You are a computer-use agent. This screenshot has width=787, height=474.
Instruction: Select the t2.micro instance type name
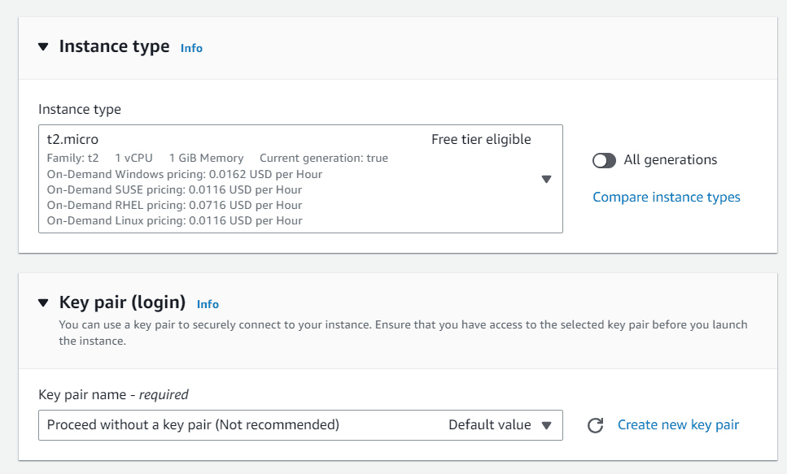(x=72, y=140)
